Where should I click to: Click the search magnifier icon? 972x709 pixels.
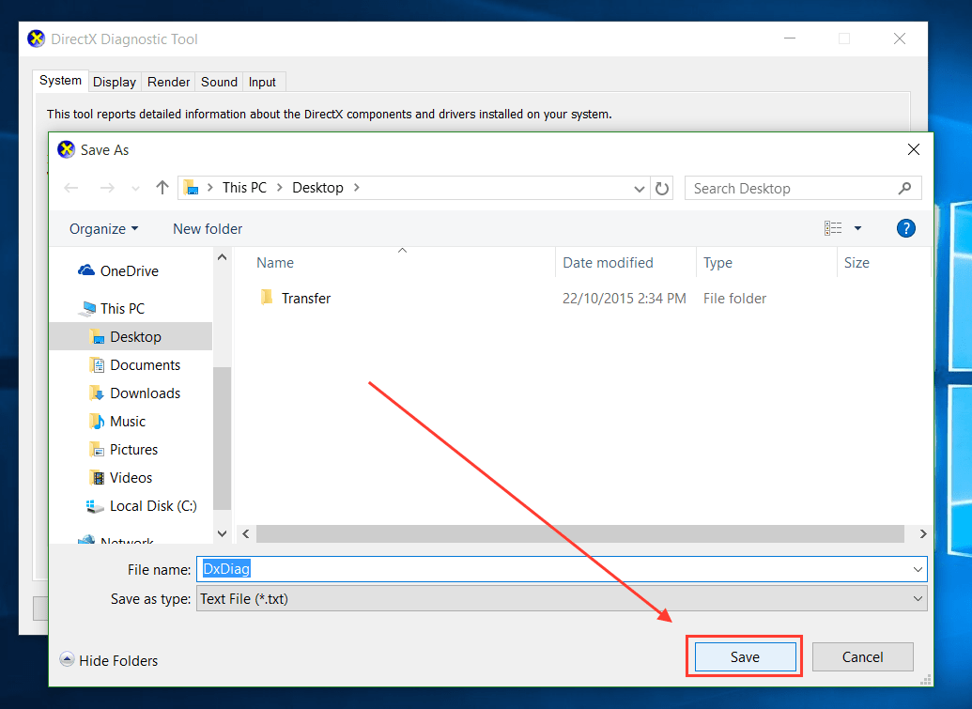pos(904,188)
